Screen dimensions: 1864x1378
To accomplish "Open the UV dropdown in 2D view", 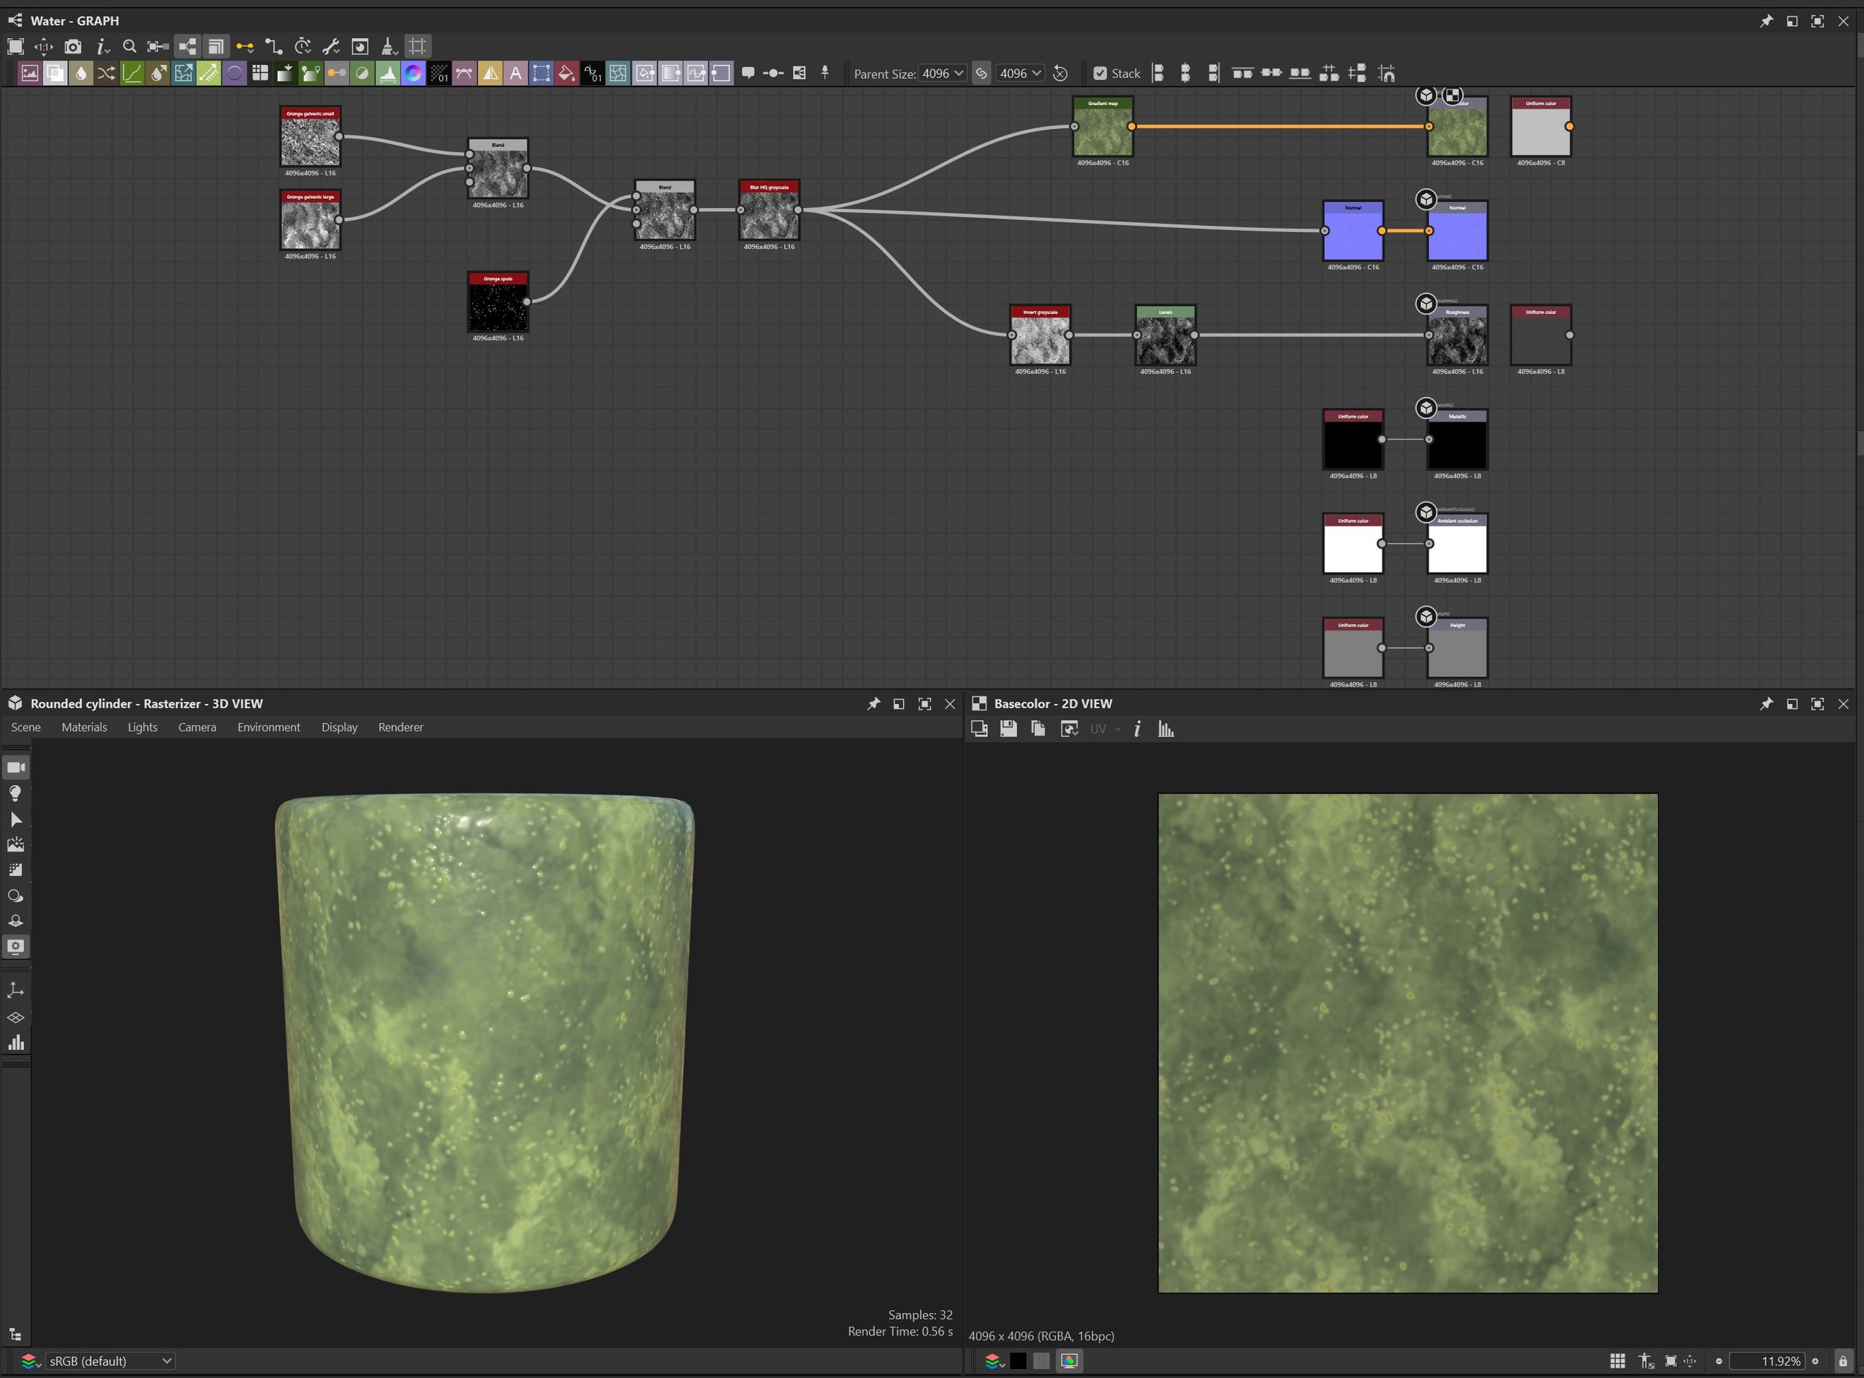I will coord(1104,729).
